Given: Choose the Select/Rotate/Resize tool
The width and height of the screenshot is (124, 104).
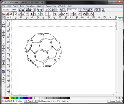Looking at the screenshot, I should (x=7, y=14).
